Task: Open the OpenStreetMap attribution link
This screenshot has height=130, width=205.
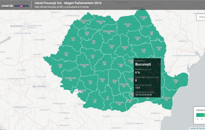Action: click(x=202, y=128)
